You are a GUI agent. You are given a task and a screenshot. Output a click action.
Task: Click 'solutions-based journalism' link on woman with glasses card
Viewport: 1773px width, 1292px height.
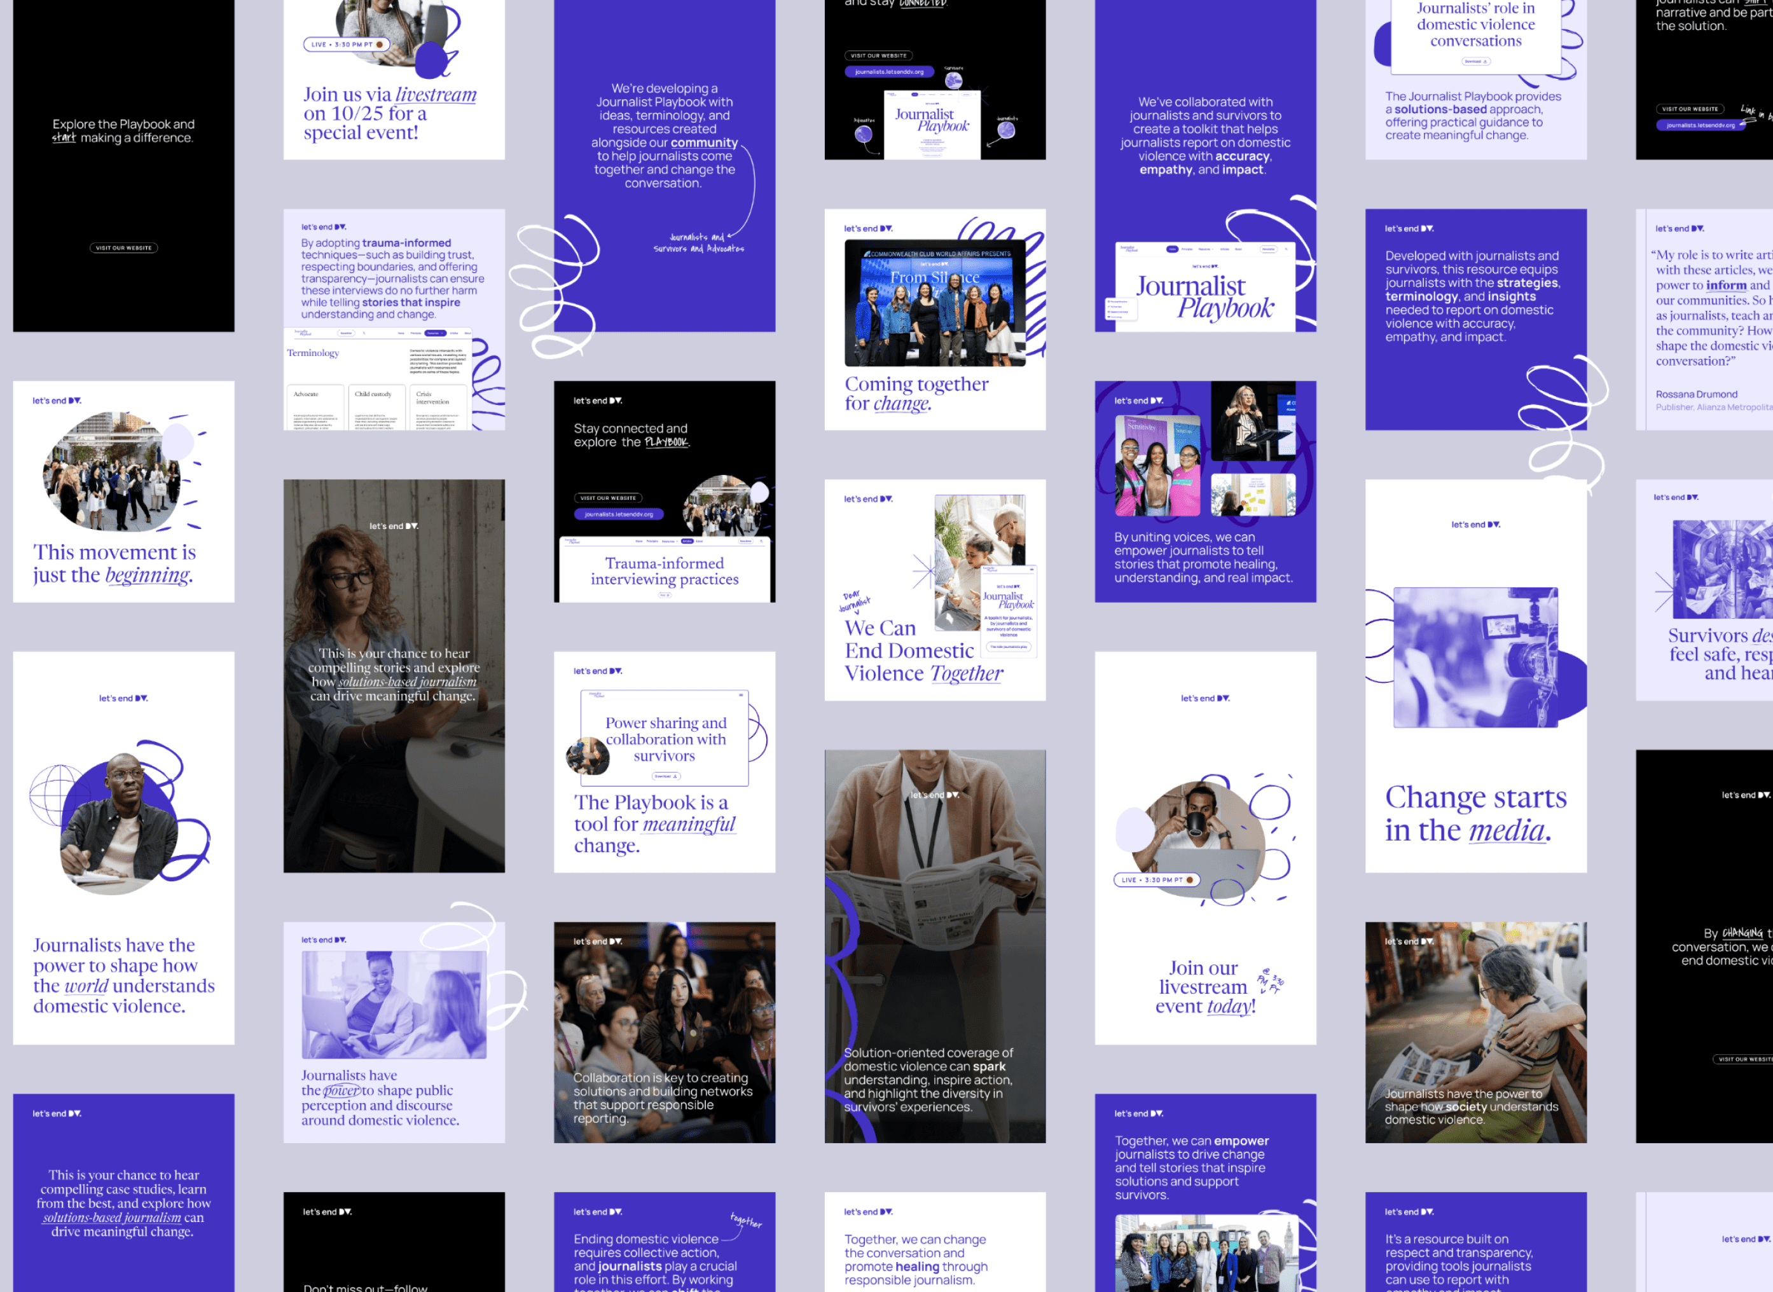[x=407, y=682]
